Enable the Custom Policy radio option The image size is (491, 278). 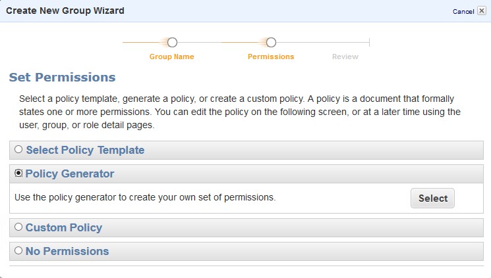18,227
